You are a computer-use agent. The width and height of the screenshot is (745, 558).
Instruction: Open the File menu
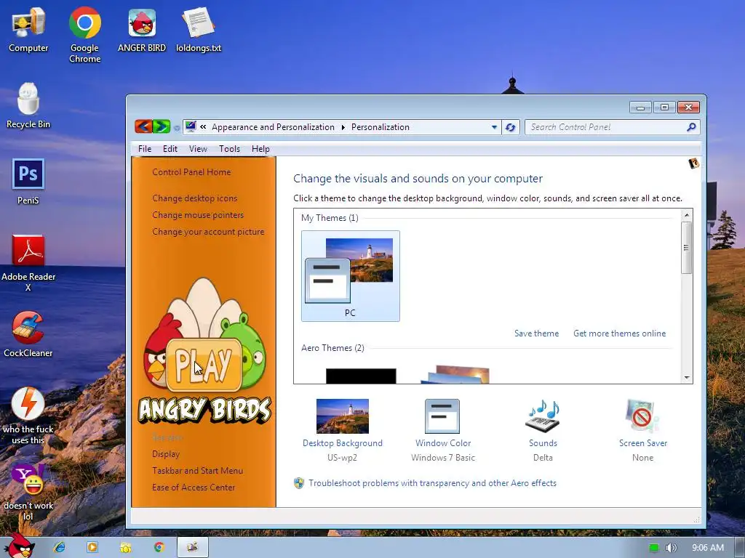[145, 148]
